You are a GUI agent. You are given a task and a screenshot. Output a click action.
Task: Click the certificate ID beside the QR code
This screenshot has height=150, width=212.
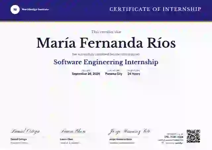click(x=174, y=137)
